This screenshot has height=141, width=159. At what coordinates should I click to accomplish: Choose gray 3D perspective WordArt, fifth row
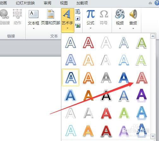(89, 113)
